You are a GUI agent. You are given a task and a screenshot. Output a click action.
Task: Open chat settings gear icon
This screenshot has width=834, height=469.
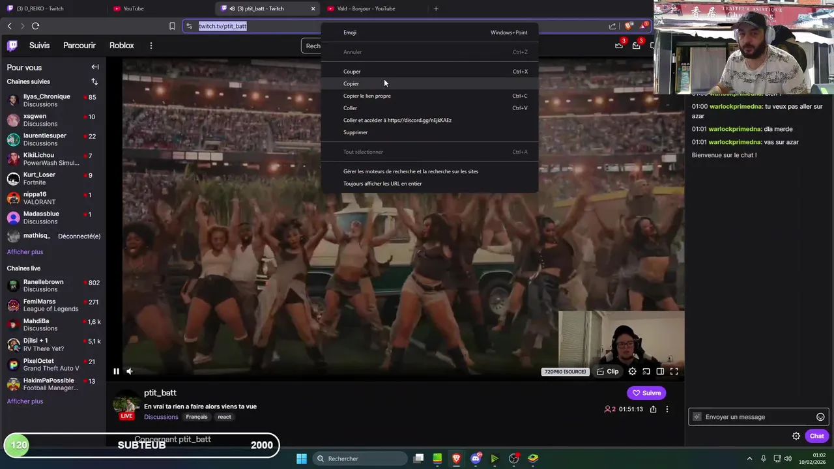796,436
